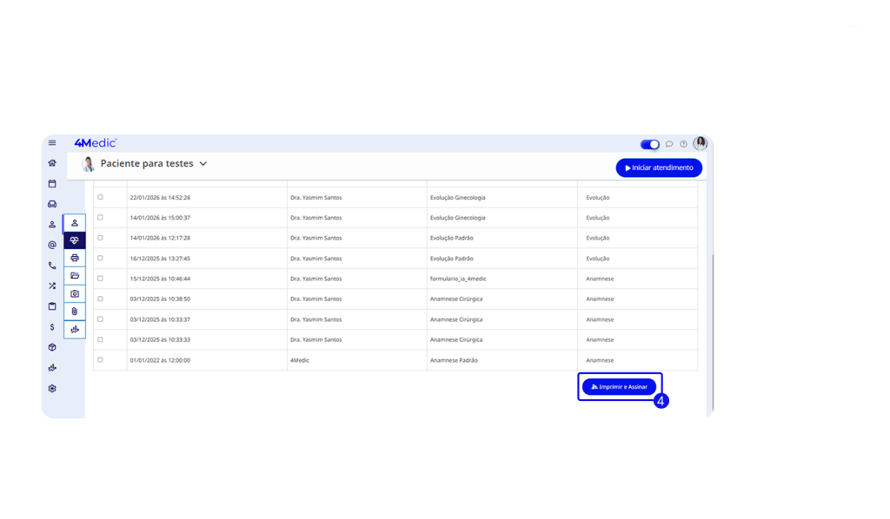
Task: Click the vertical scrollbar on the right
Action: [x=712, y=330]
